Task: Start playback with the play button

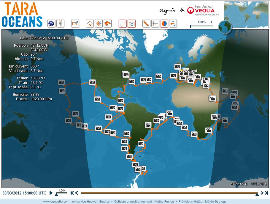Action: tap(51, 193)
